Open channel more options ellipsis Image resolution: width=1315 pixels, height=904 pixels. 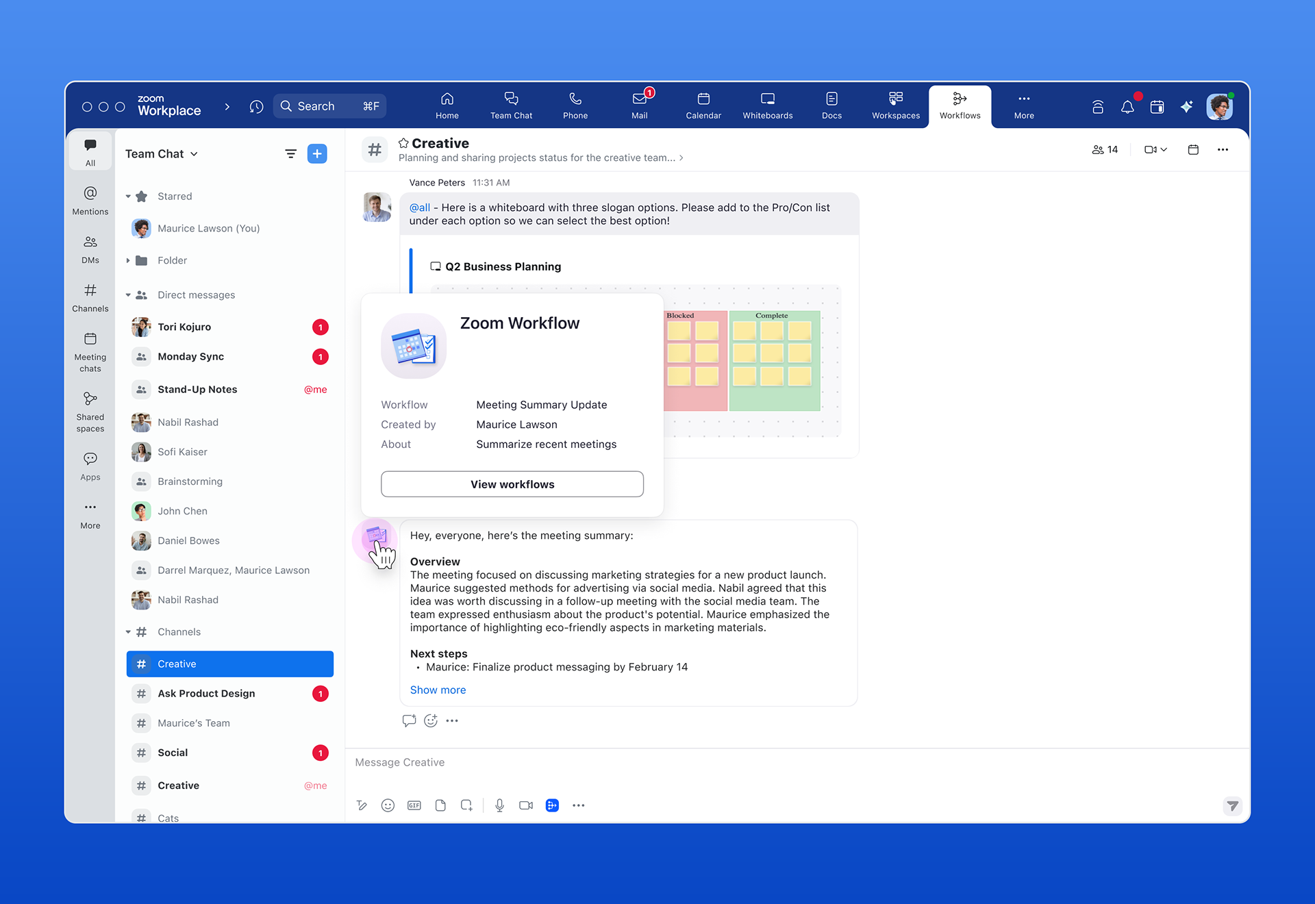[1223, 149]
